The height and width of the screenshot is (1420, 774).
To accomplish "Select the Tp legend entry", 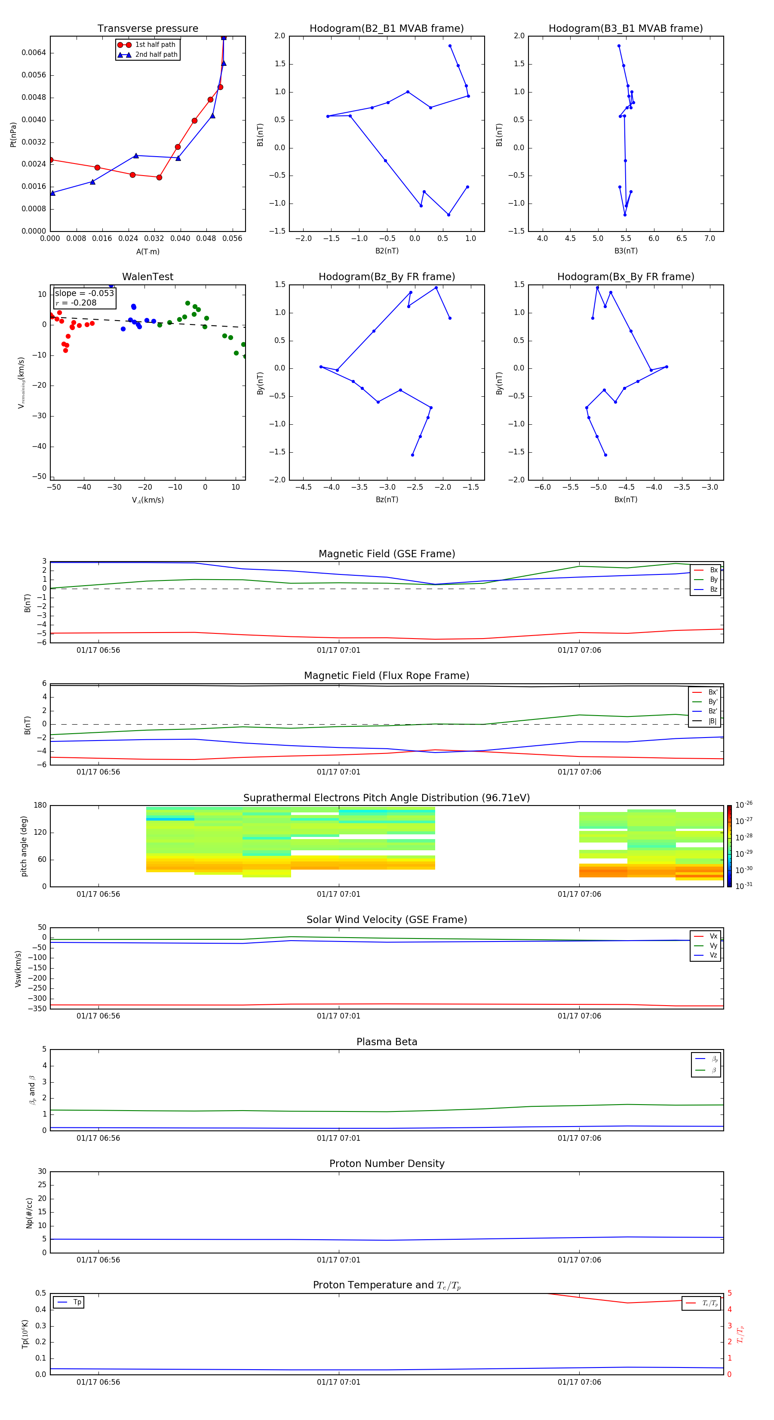I will click(69, 1302).
